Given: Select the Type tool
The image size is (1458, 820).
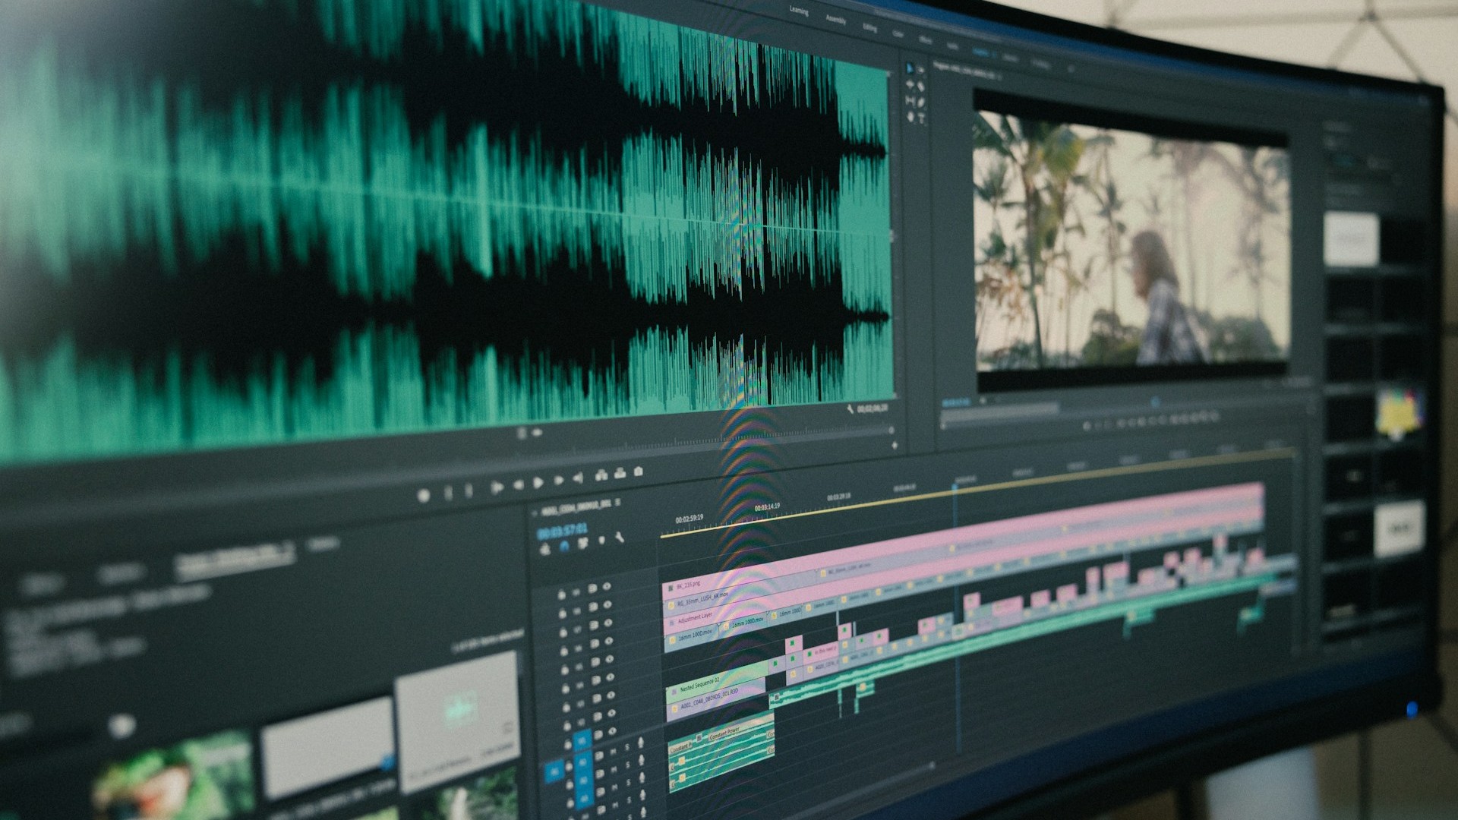Looking at the screenshot, I should point(921,118).
